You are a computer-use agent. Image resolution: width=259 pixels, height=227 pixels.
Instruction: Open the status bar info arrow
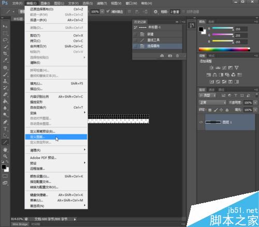point(75,219)
